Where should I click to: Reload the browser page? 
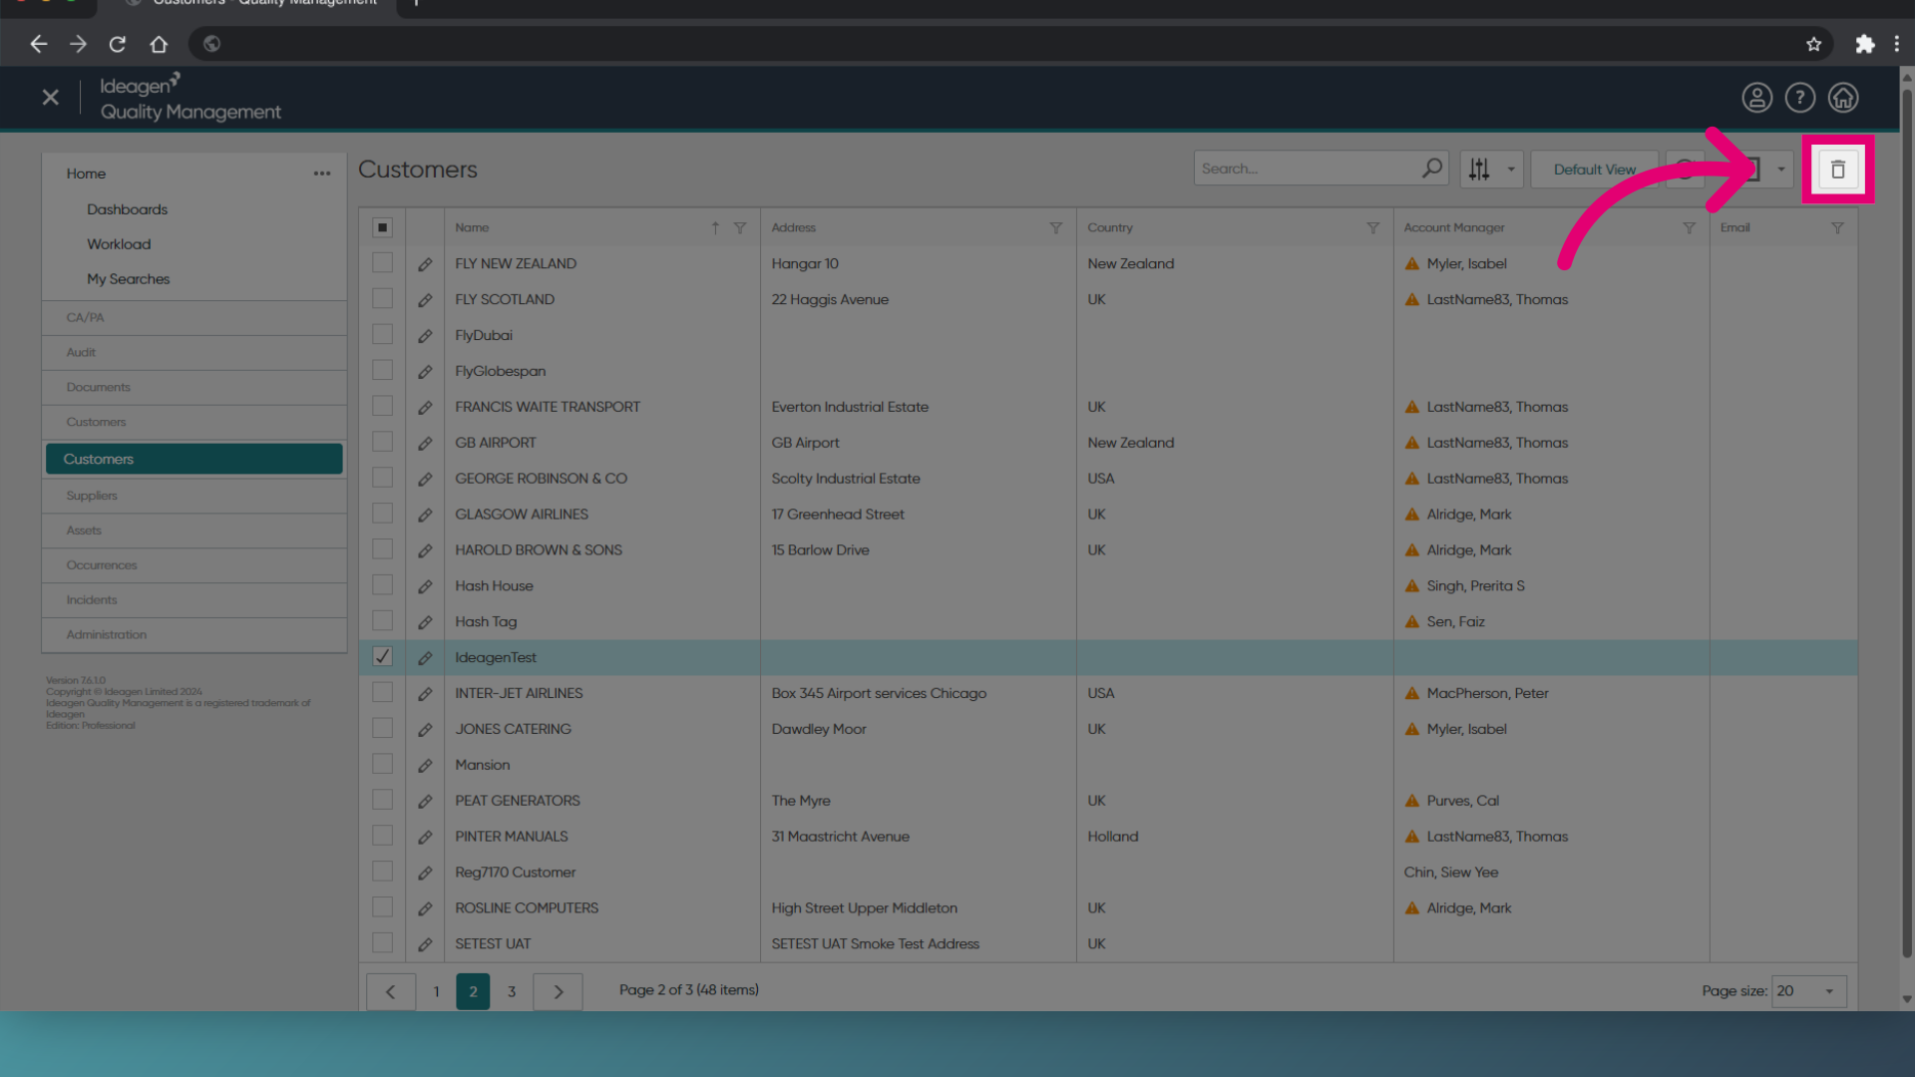(118, 44)
